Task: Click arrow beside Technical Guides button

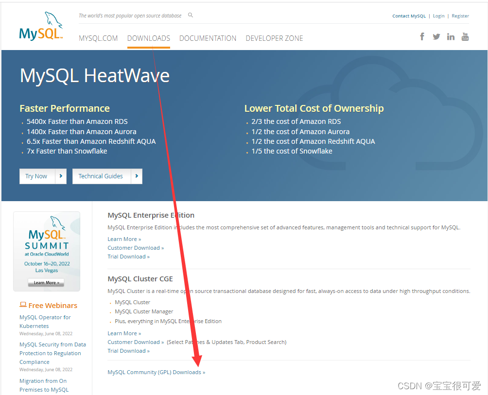Action: pyautogui.click(x=137, y=176)
